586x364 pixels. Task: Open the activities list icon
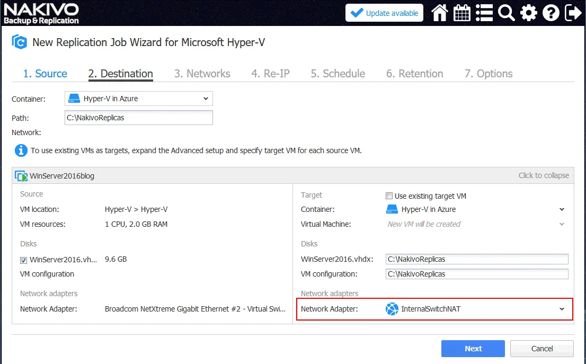tap(484, 13)
